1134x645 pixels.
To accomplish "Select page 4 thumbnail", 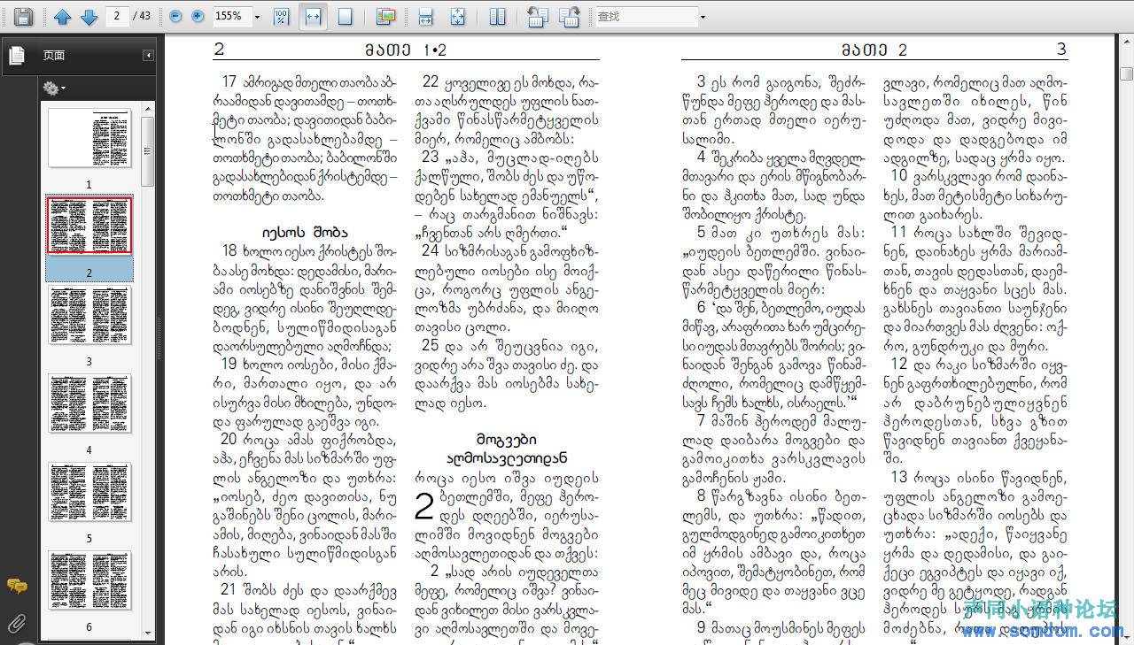I will 89,404.
